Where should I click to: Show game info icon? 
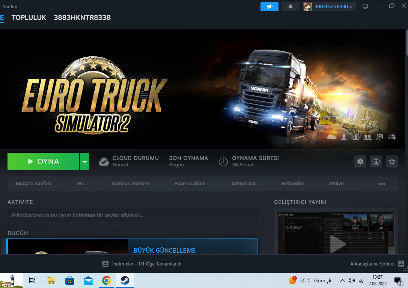[x=376, y=161]
